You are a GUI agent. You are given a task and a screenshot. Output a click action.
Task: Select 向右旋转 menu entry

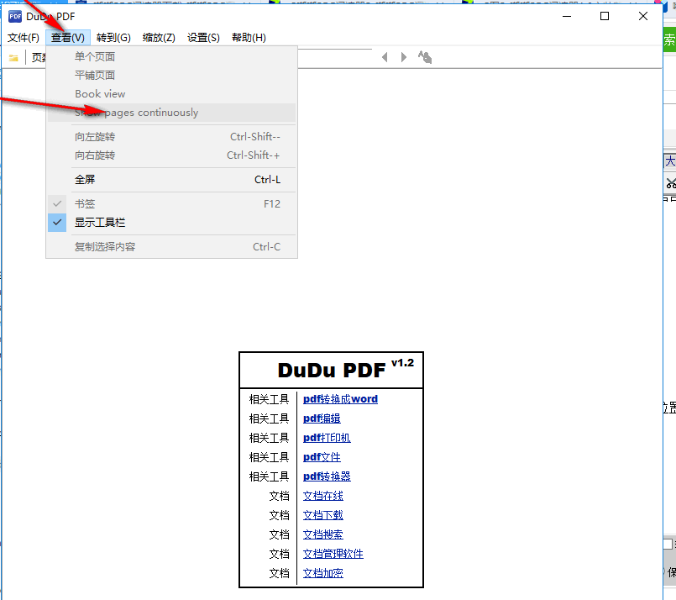pyautogui.click(x=171, y=155)
